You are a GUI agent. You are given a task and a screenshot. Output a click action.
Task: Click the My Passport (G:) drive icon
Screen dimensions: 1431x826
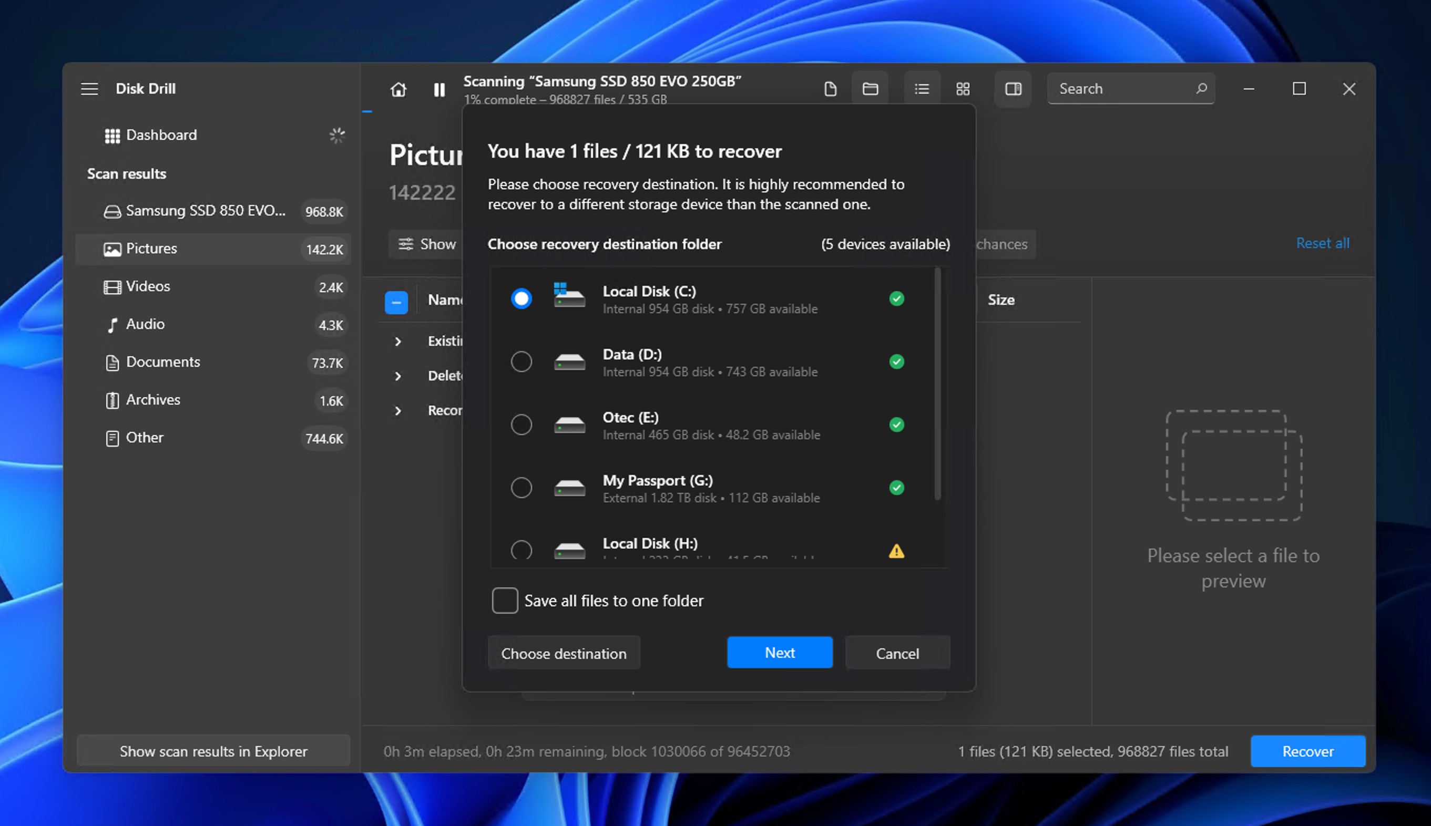pos(569,488)
